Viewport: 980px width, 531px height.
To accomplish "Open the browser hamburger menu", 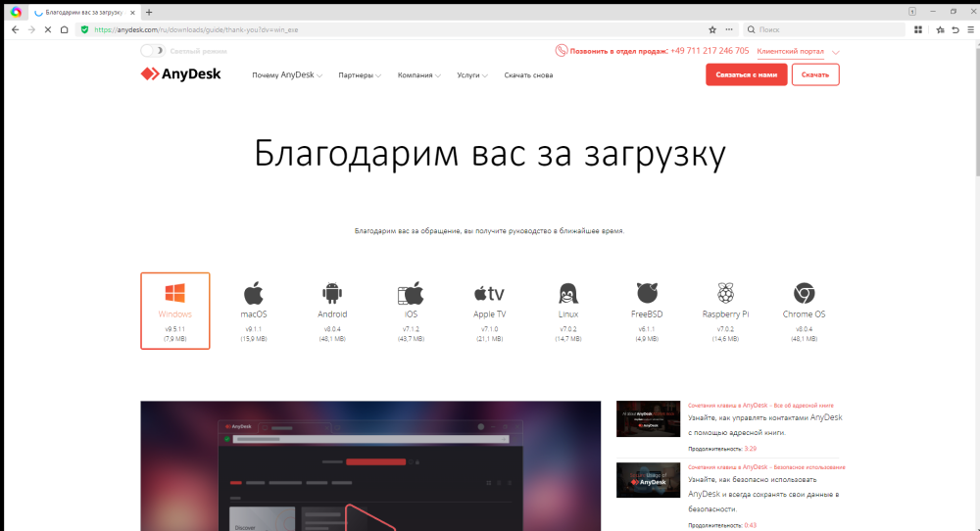I will pos(970,29).
